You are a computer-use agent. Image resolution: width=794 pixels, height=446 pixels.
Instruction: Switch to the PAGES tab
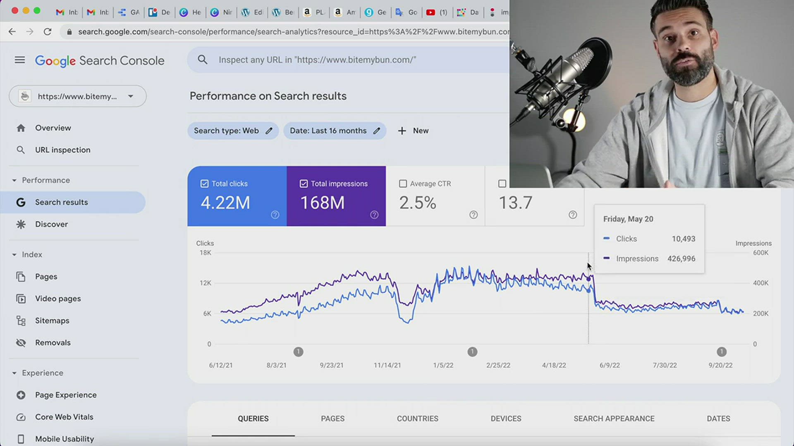(333, 419)
